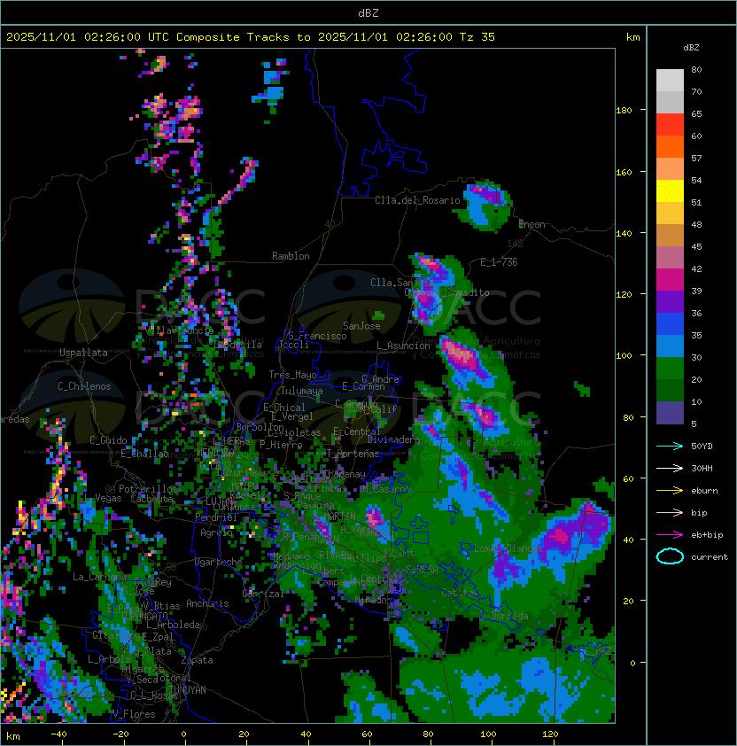Choose the bright green 20–30 dBZ swatch
The width and height of the screenshot is (737, 746).
click(670, 368)
